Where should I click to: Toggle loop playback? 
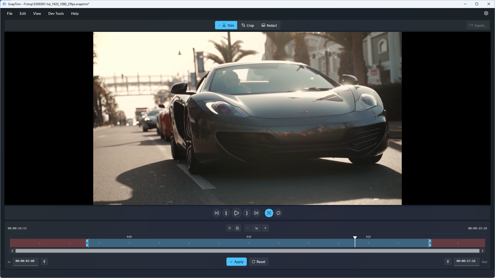point(278,213)
